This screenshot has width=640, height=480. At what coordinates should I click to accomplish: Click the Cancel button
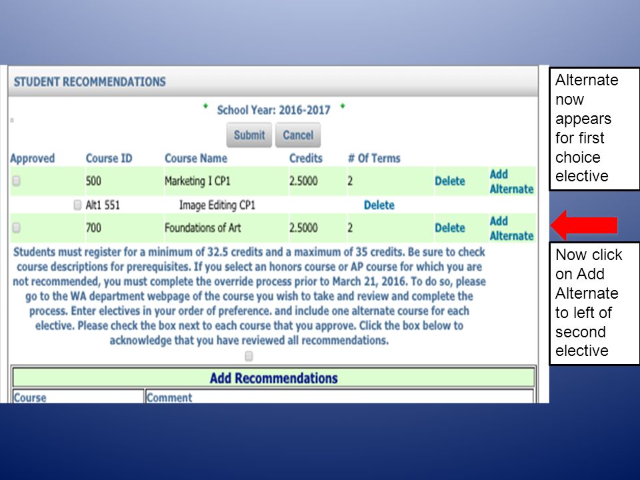click(x=298, y=135)
